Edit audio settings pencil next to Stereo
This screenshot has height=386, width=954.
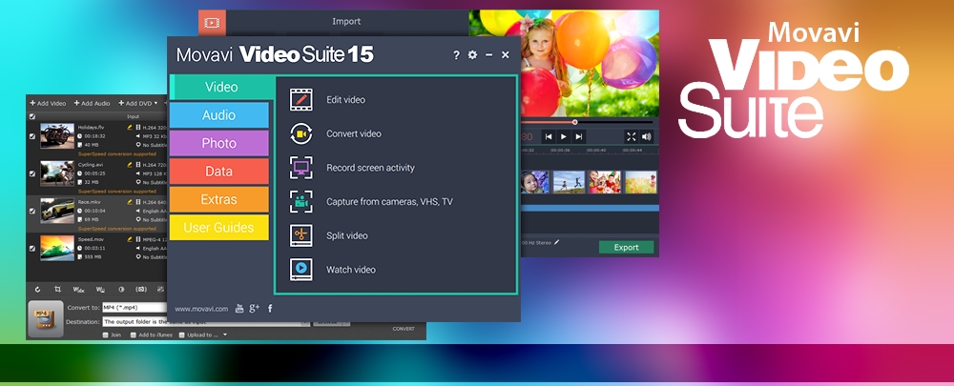[556, 242]
